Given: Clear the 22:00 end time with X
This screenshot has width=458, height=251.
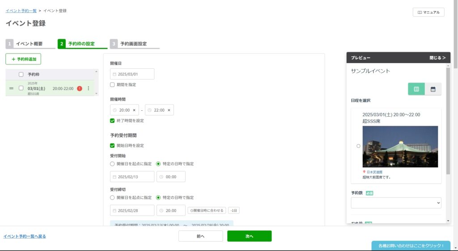Looking at the screenshot, I should pyautogui.click(x=169, y=110).
